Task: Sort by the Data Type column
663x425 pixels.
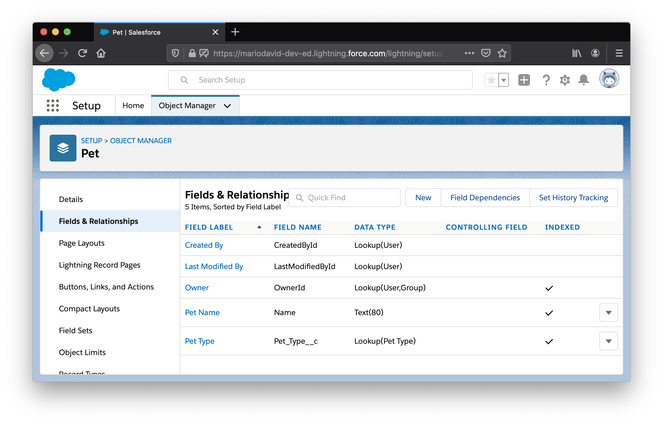Action: pyautogui.click(x=375, y=227)
